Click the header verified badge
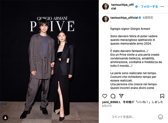Screen dimensions: 168x123 point(136,7)
